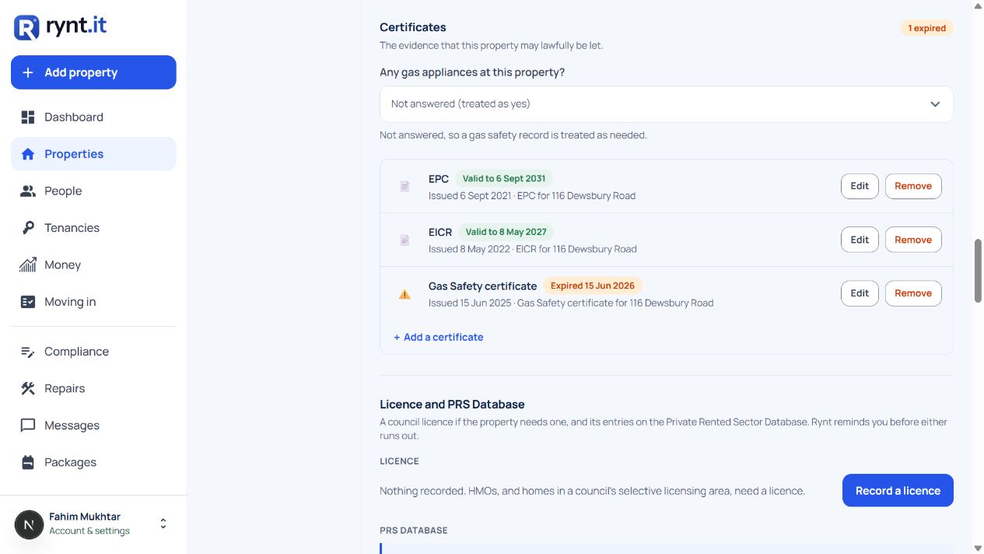Edit the EPC certificate
The image size is (984, 554).
point(860,186)
